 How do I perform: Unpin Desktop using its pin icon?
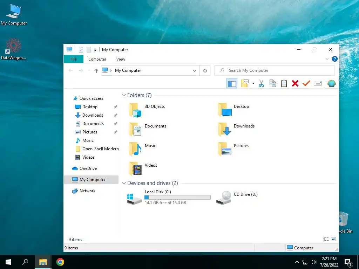pyautogui.click(x=116, y=107)
